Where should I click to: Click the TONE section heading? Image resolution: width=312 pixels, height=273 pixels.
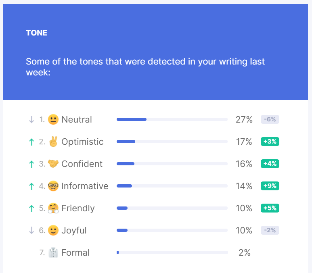coord(37,33)
